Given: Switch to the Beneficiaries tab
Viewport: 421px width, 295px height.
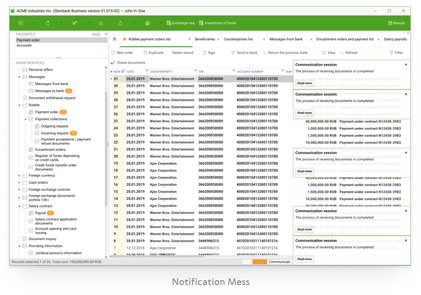Looking at the screenshot, I should [x=205, y=39].
